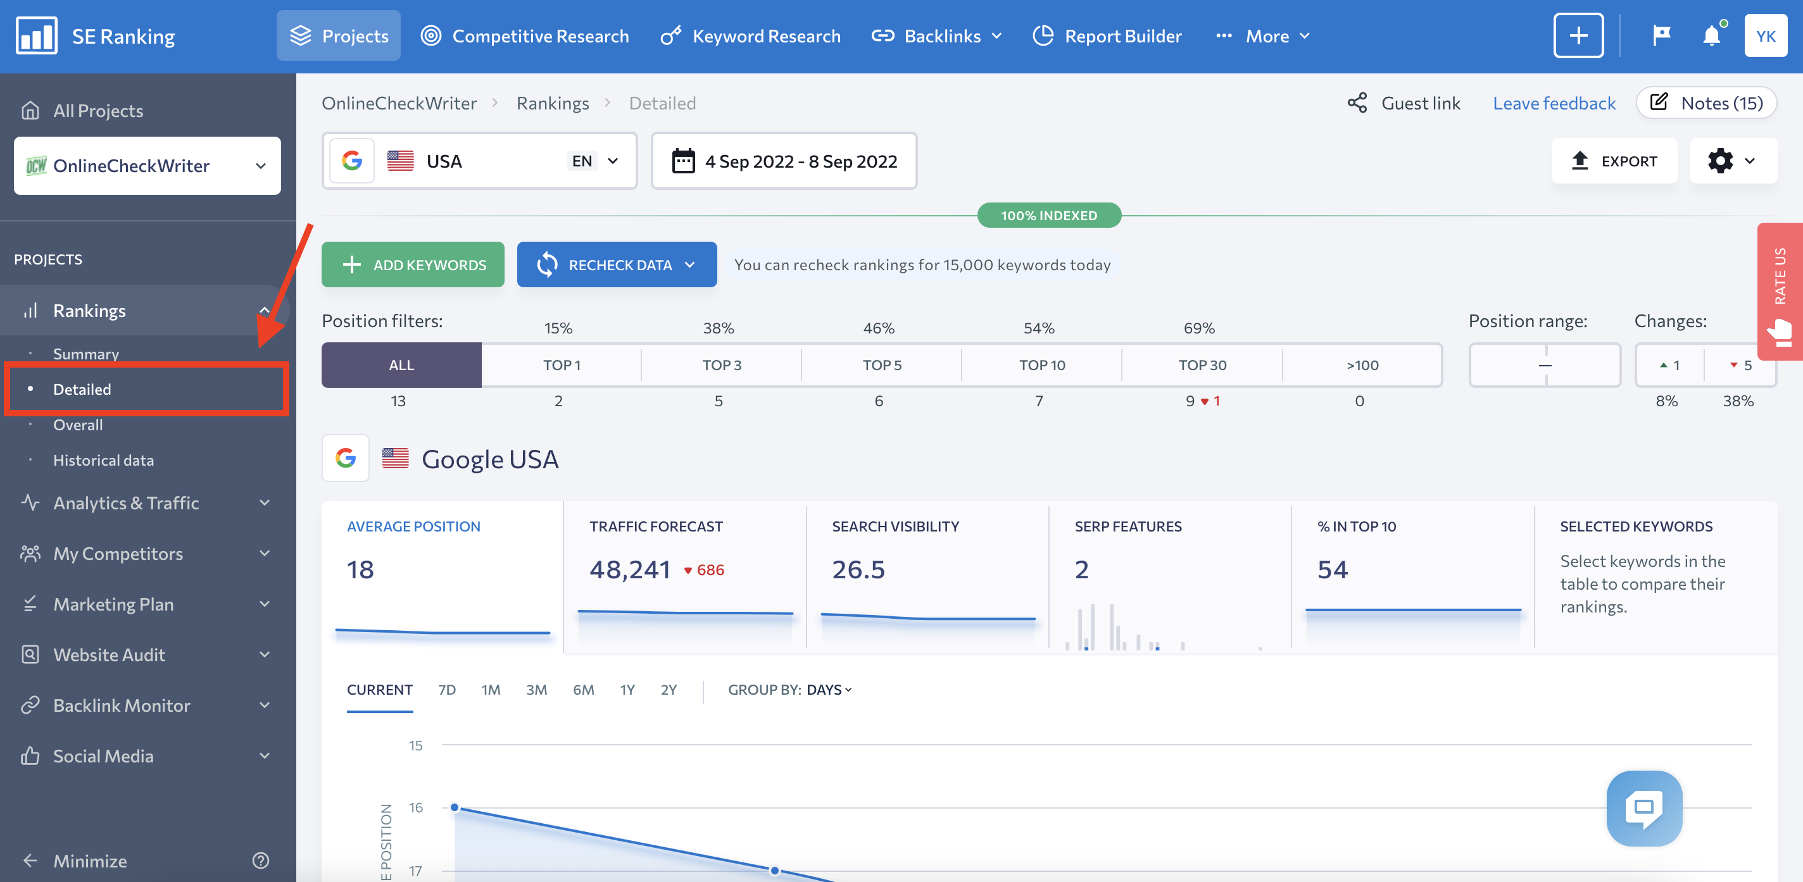Select the TOP 3 position filter
Image resolution: width=1803 pixels, height=882 pixels.
click(x=722, y=365)
